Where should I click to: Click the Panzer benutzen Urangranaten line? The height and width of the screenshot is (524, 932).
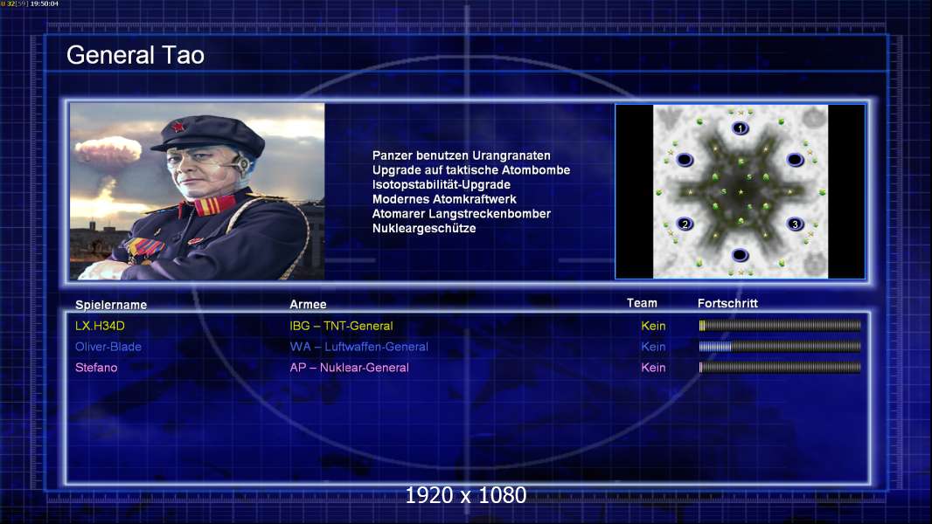point(462,155)
